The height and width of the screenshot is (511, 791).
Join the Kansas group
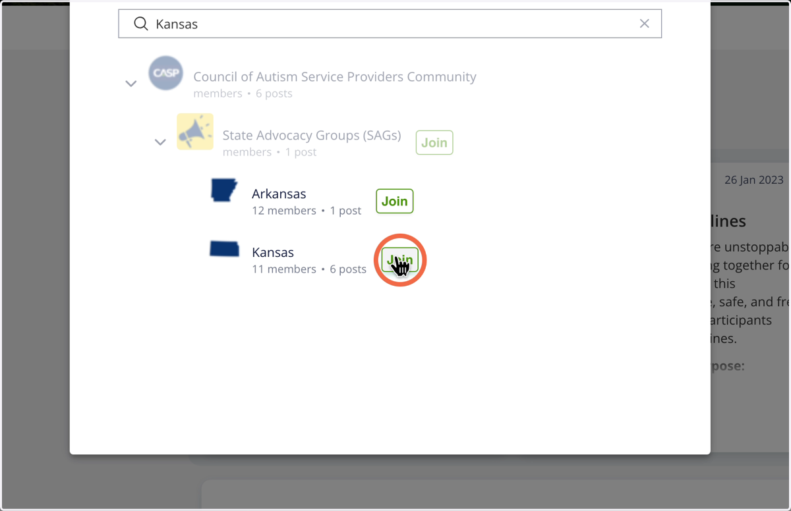[400, 260]
